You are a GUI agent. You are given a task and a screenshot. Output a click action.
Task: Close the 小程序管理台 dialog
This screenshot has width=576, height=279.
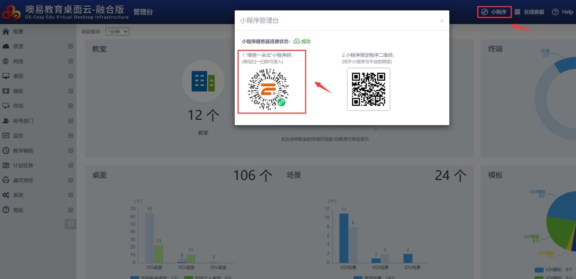point(442,21)
